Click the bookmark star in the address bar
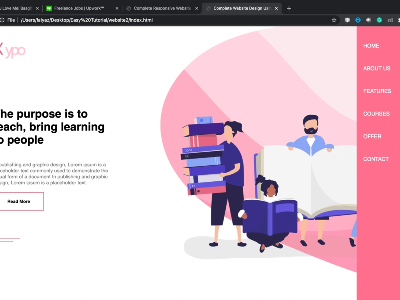The width and height of the screenshot is (400, 300). (x=334, y=20)
